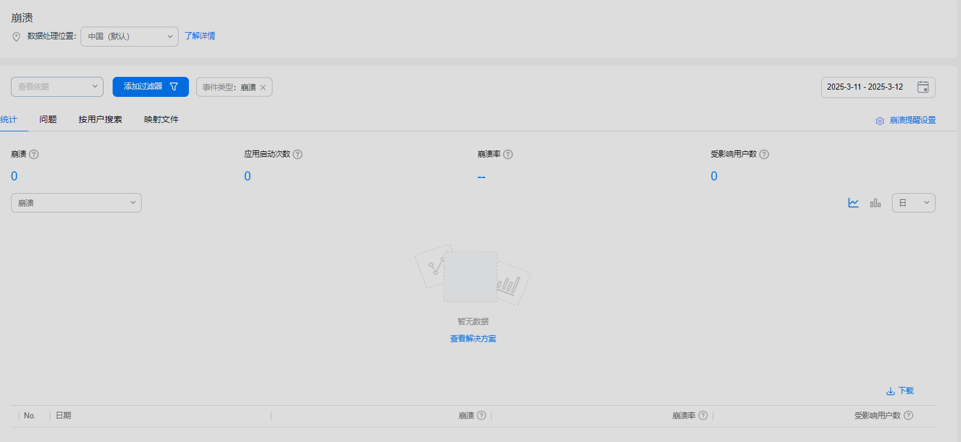Open 崩溃提醒设置 settings

tap(906, 120)
